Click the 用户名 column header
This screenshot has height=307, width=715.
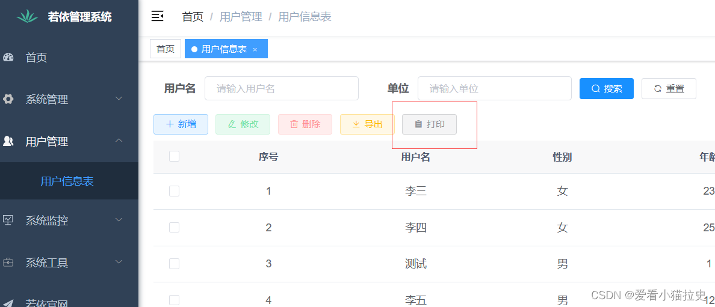click(x=415, y=157)
